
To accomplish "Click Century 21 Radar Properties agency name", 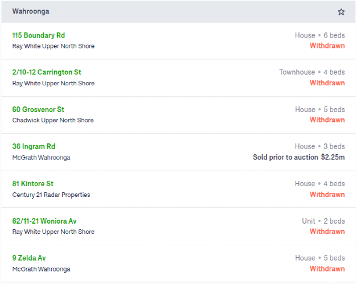I will click(51, 195).
